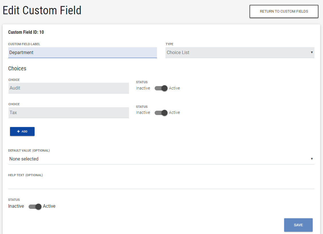This screenshot has width=323, height=234.
Task: Click Active label of bottom Status toggle
Action: (x=49, y=206)
